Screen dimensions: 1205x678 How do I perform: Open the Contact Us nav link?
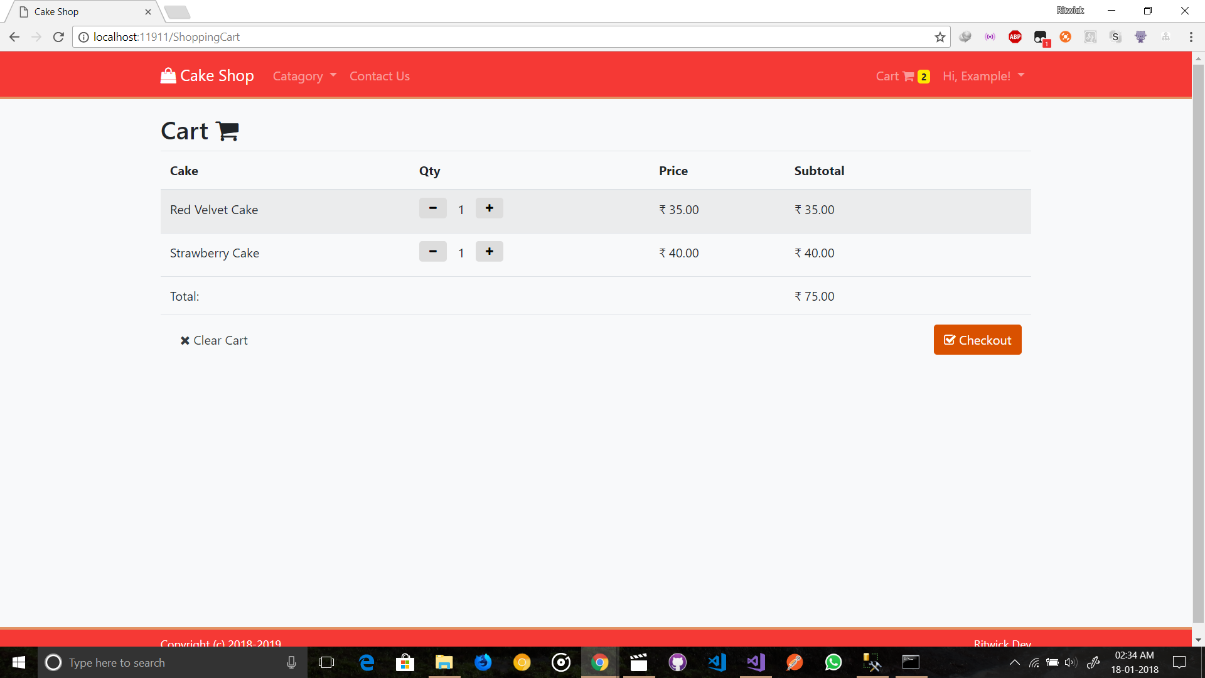point(379,76)
